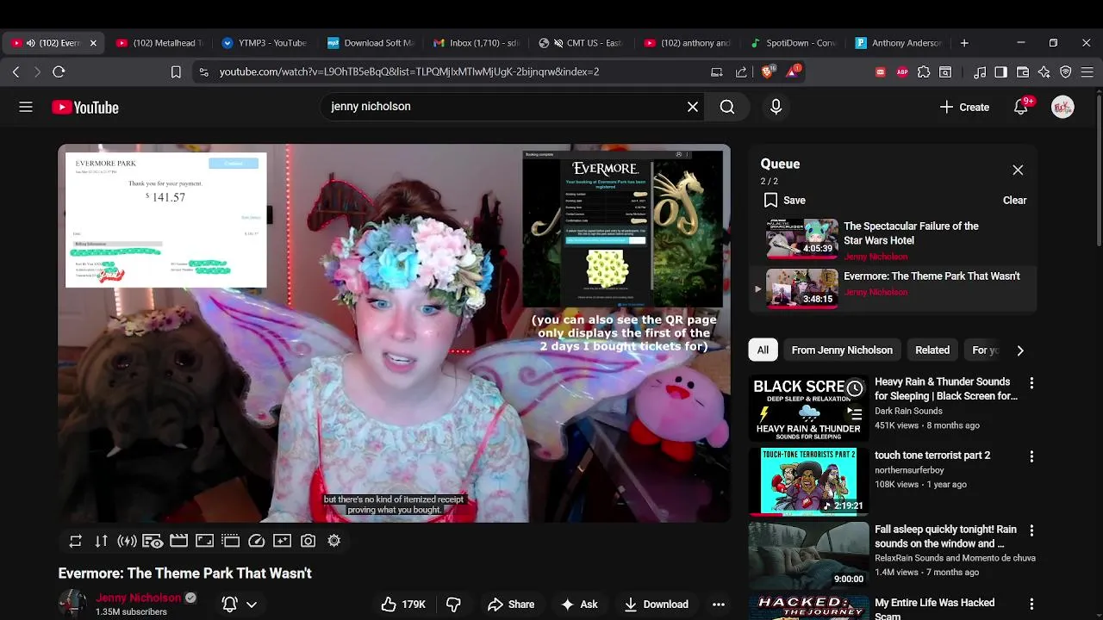Open Jenny Nicholson channel name link
1103x620 pixels.
click(x=139, y=598)
